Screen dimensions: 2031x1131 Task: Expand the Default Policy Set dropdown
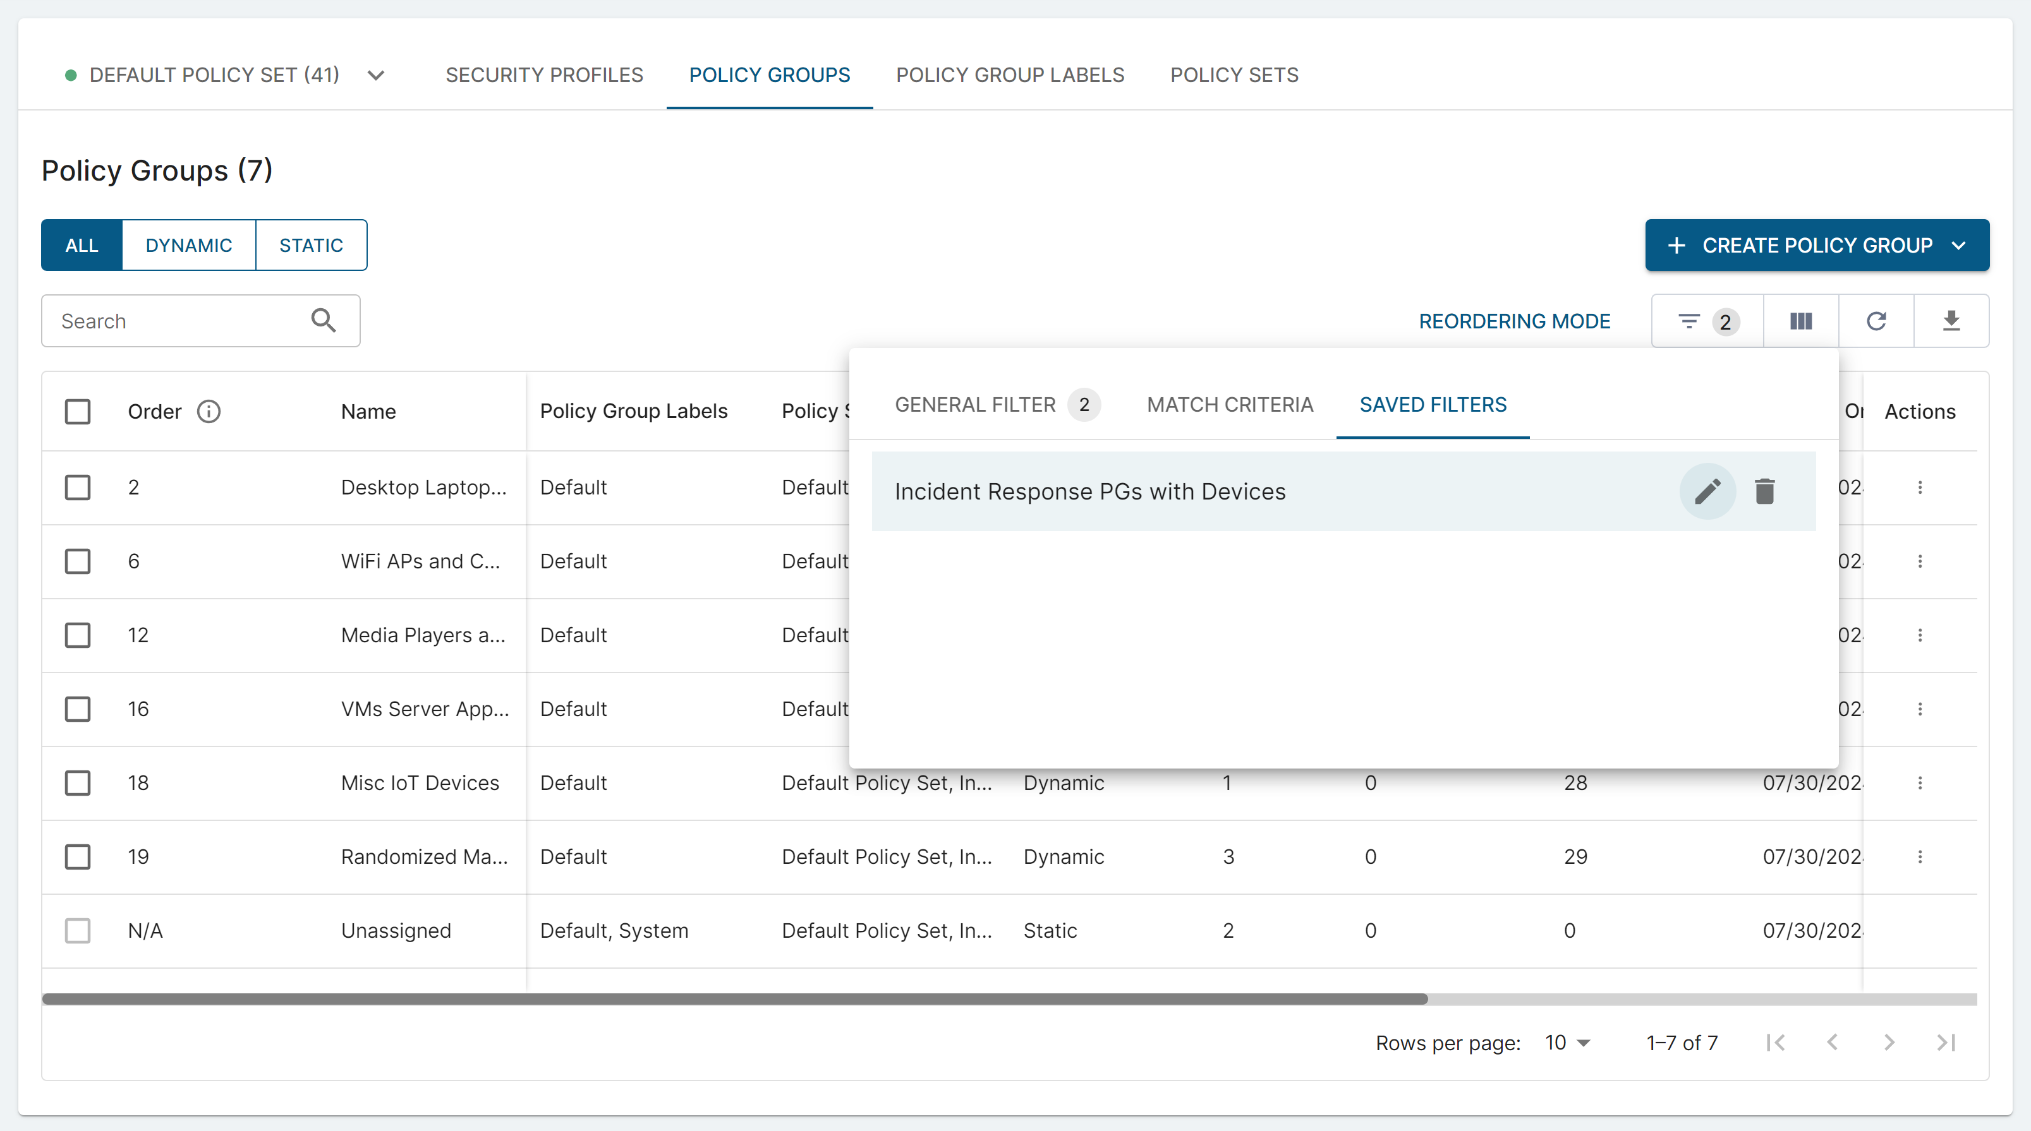[376, 75]
